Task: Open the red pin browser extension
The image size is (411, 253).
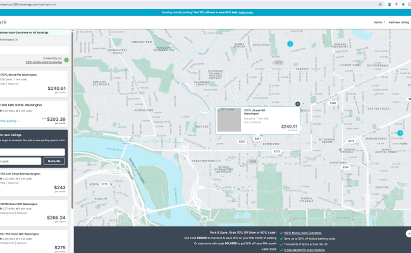Action: (396, 4)
